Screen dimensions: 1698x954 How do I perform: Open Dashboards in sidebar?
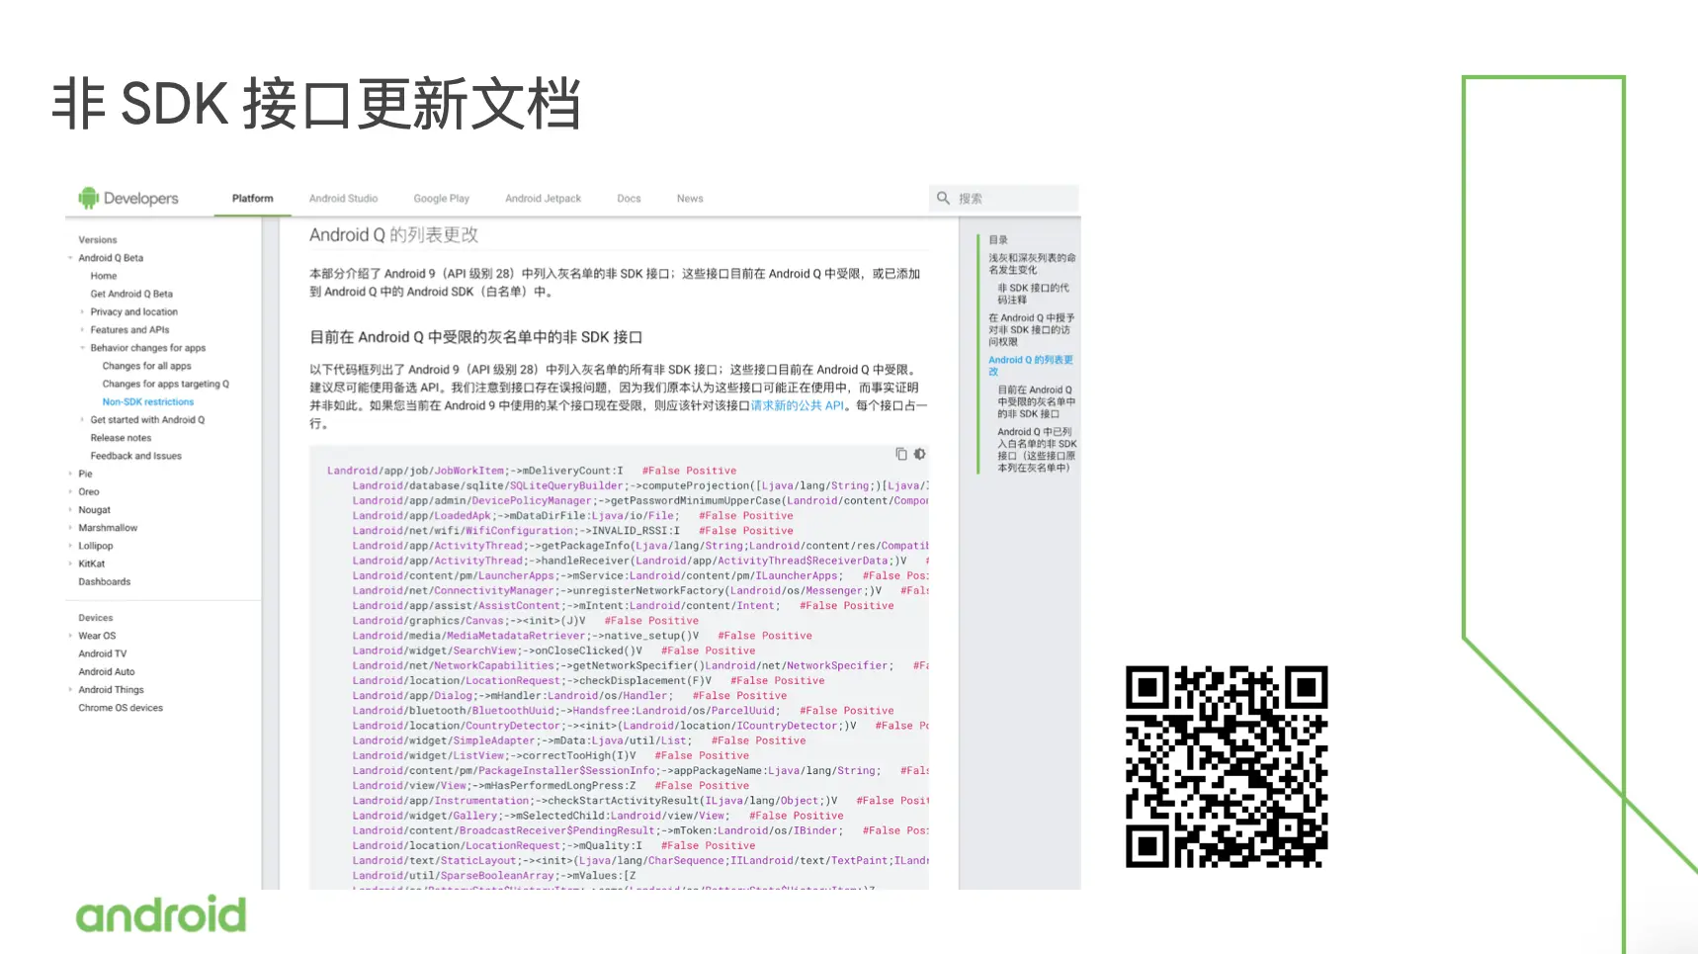[x=104, y=581]
